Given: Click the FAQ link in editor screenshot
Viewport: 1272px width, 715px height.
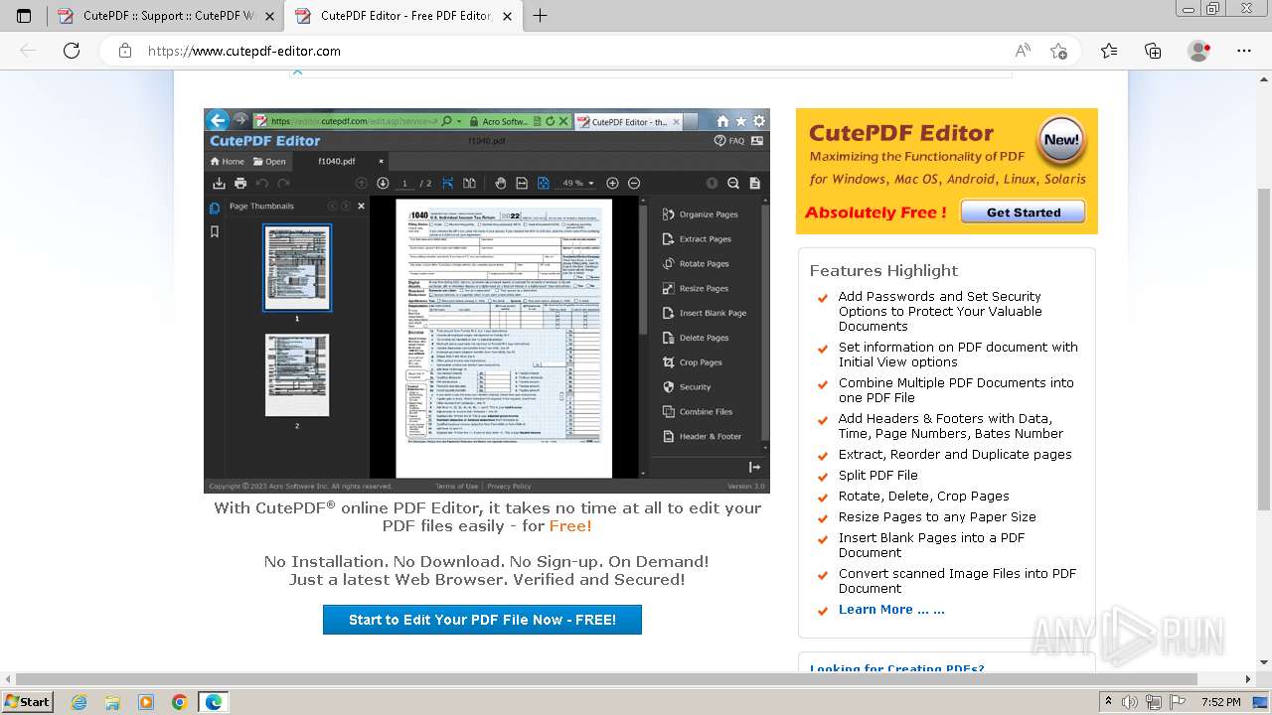Looking at the screenshot, I should pyautogui.click(x=729, y=141).
